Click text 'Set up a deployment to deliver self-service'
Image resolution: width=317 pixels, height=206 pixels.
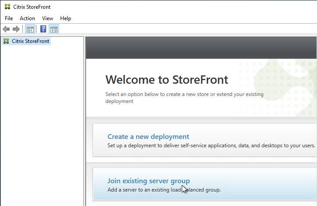point(157,146)
